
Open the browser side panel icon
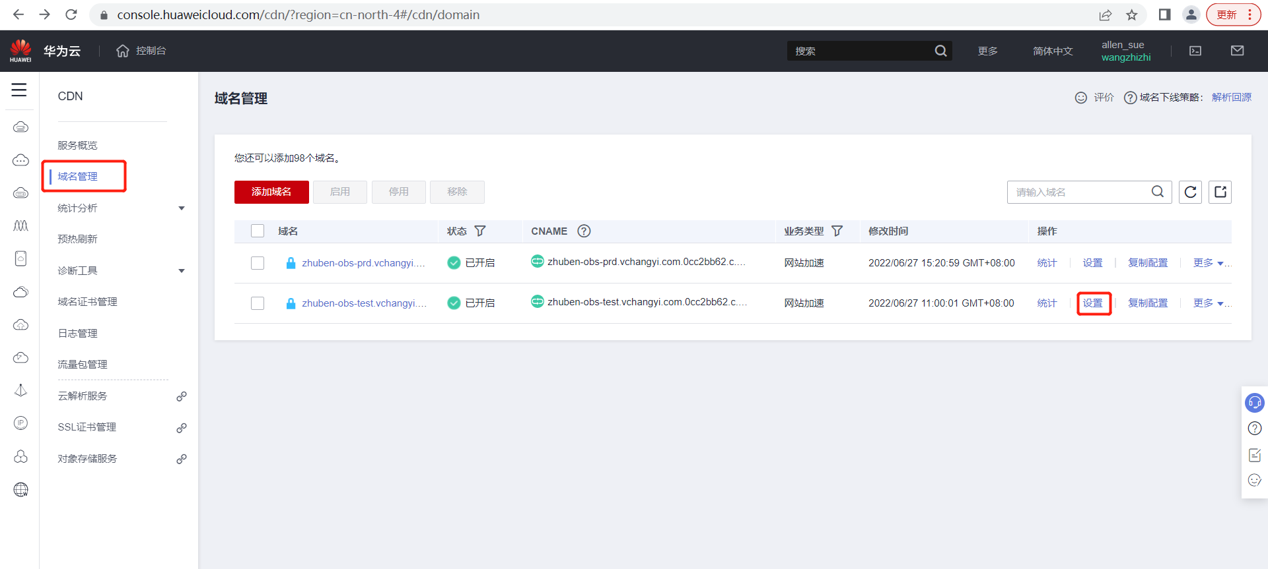pyautogui.click(x=1164, y=15)
